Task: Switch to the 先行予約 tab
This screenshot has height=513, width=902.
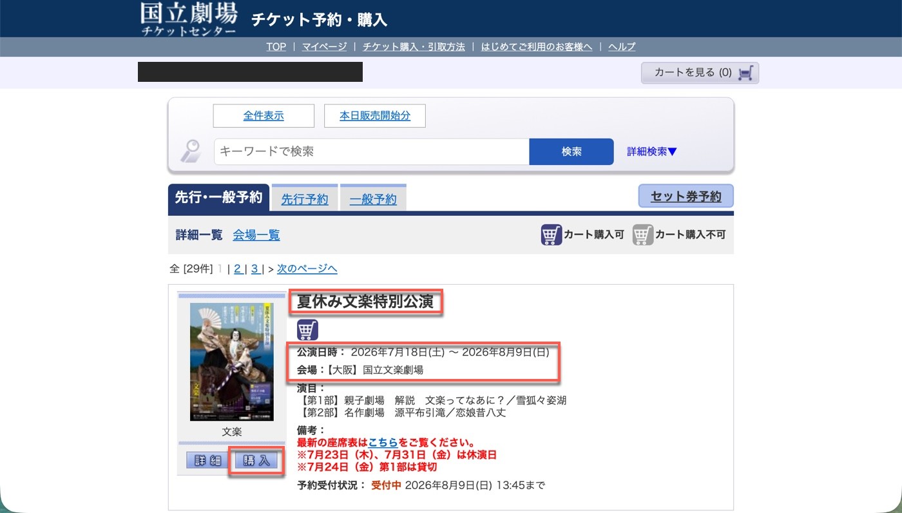Action: [x=305, y=199]
